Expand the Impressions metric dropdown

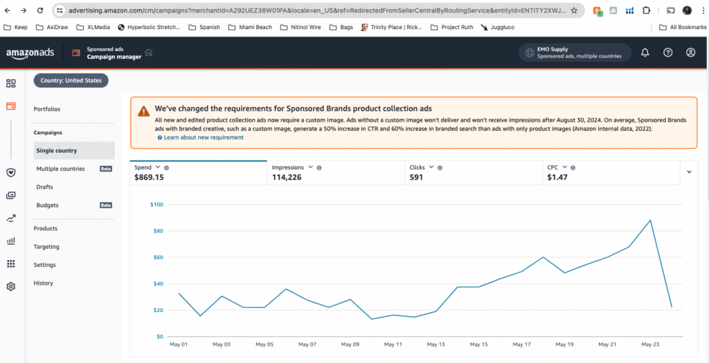point(310,167)
